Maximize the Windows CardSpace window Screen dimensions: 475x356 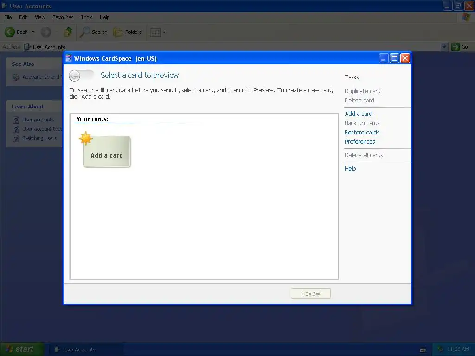394,58
